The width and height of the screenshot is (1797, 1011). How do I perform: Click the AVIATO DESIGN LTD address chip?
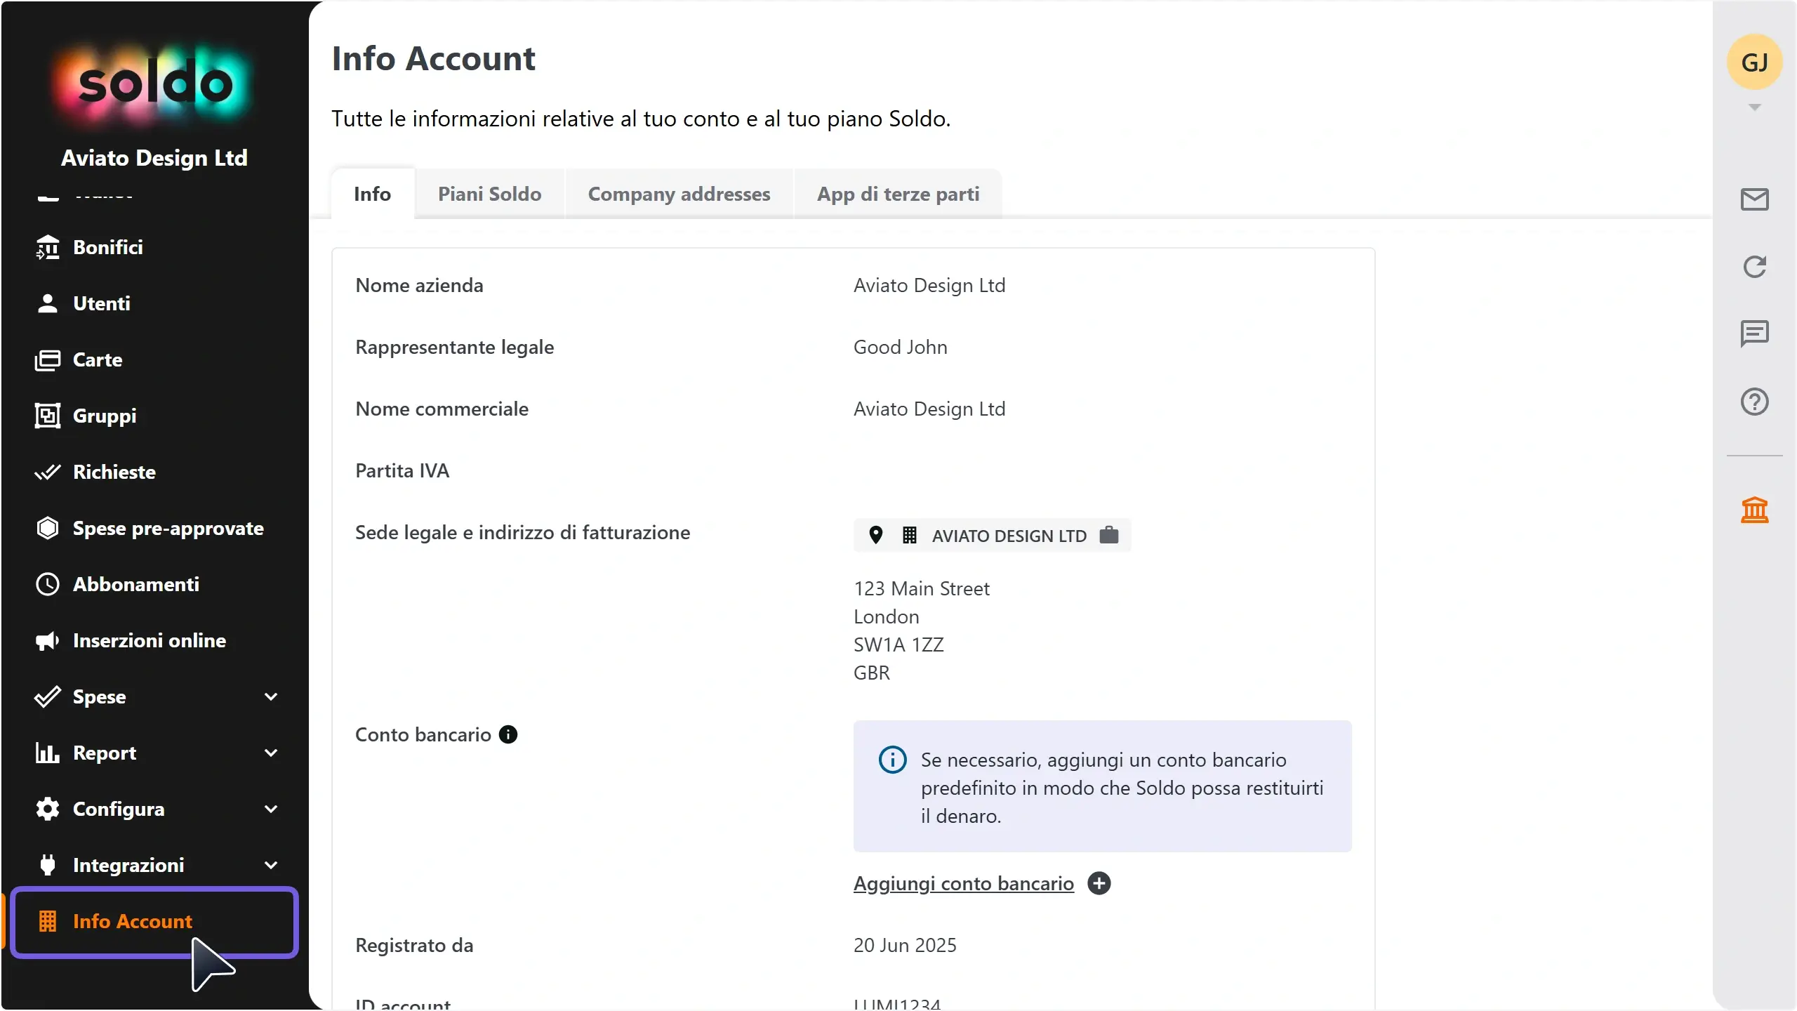pos(992,535)
